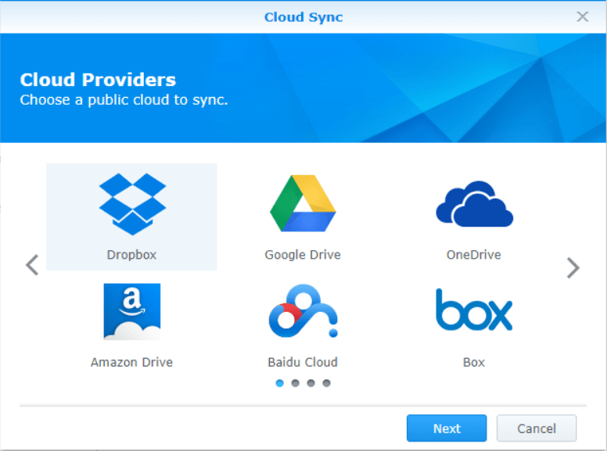Select the Box provider logo
This screenshot has width=607, height=451.
pyautogui.click(x=474, y=310)
